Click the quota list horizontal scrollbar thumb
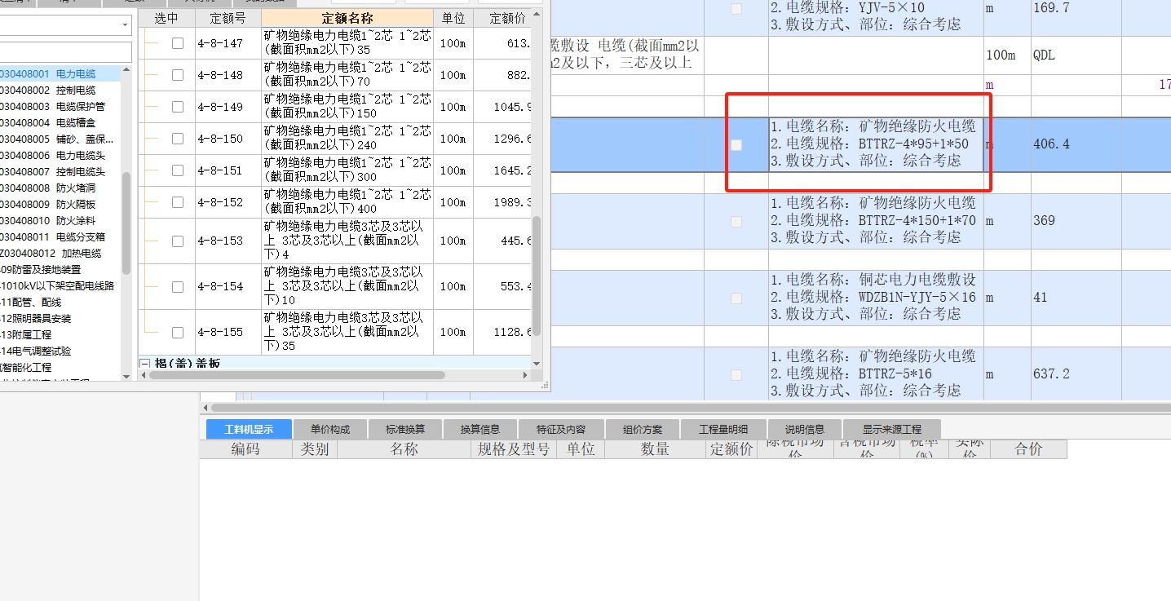This screenshot has height=601, width=1171. 297,375
